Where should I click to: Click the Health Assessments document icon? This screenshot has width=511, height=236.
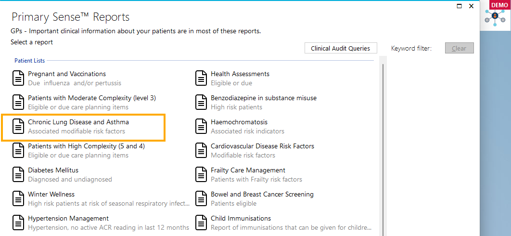[x=201, y=79]
